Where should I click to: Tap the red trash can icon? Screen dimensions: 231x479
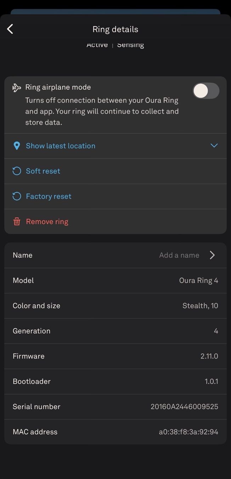pyautogui.click(x=17, y=222)
